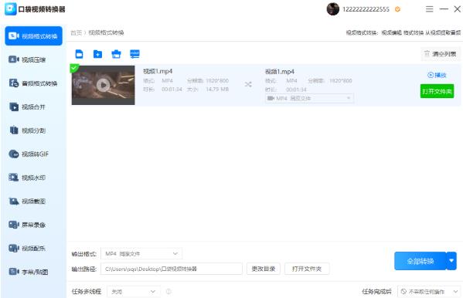Expand the arrow beside 全部转换
The height and width of the screenshot is (298, 463).
(x=451, y=261)
